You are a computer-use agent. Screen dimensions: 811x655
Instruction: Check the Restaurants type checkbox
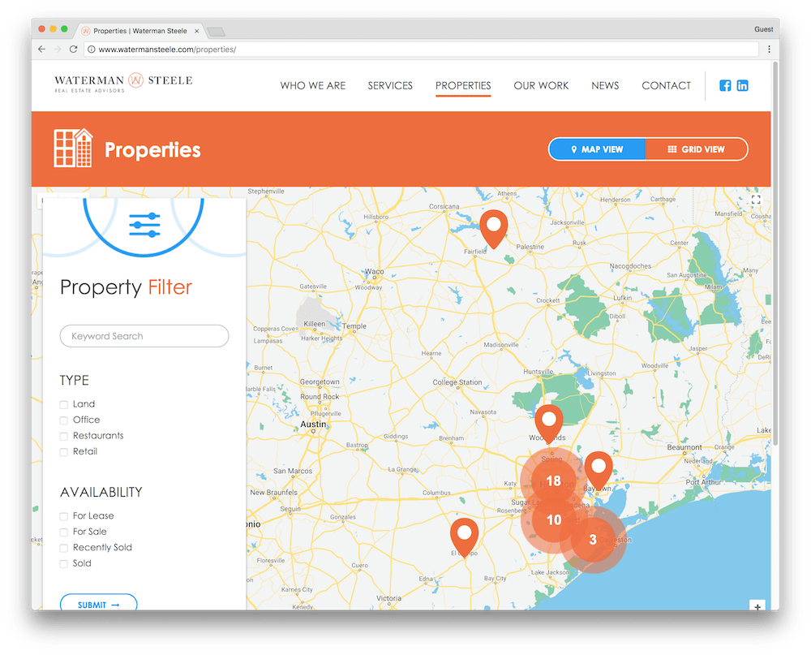63,436
